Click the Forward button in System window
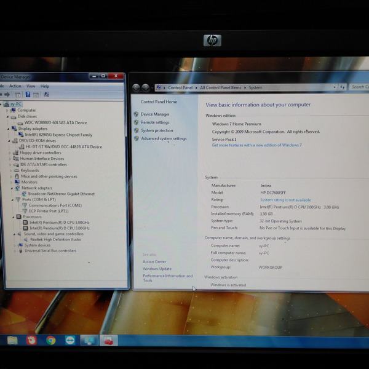This screenshot has height=369, width=369. (x=146, y=87)
